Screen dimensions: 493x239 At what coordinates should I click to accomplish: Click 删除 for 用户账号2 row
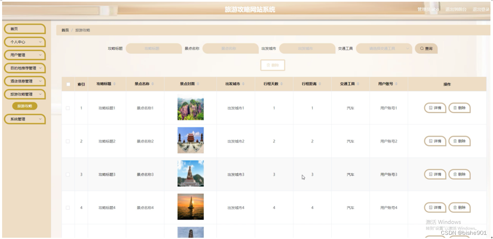click(x=459, y=141)
